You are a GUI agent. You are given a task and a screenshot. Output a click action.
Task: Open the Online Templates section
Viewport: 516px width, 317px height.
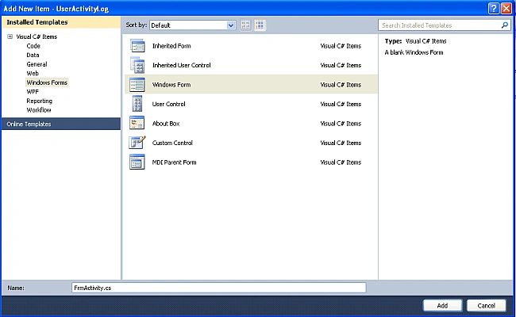pyautogui.click(x=61, y=124)
